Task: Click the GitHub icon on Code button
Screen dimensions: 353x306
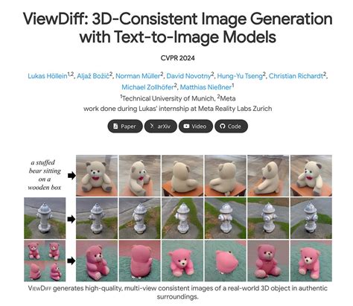Action: click(223, 126)
